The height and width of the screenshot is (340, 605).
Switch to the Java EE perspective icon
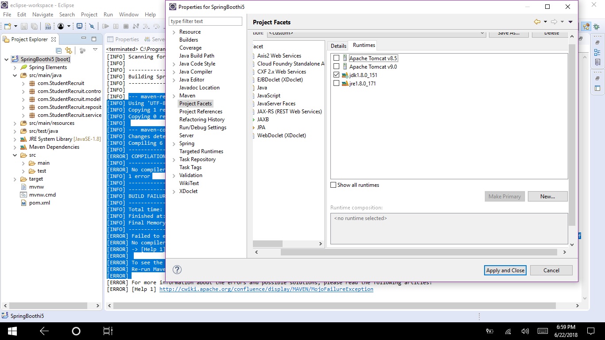point(586,26)
